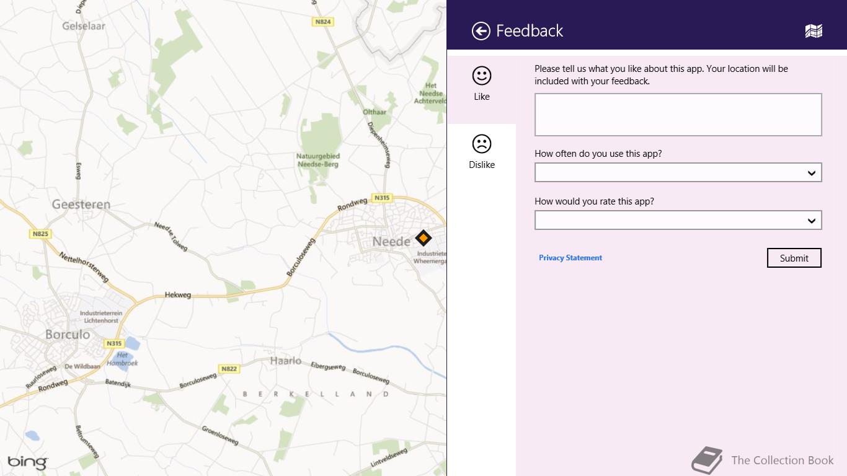The height and width of the screenshot is (476, 847).
Task: Focus the feedback comment text box
Action: tap(678, 115)
